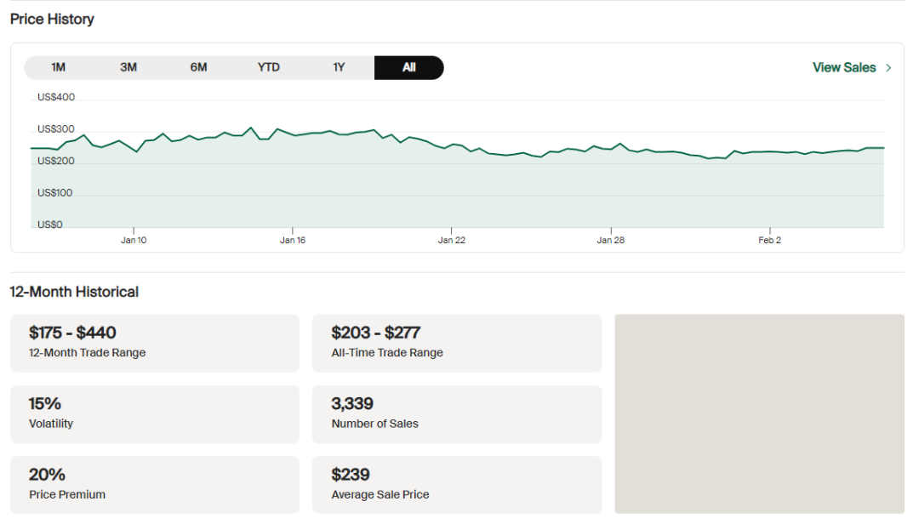Open the Number of Sales card
The height and width of the screenshot is (524, 919).
coord(457,413)
